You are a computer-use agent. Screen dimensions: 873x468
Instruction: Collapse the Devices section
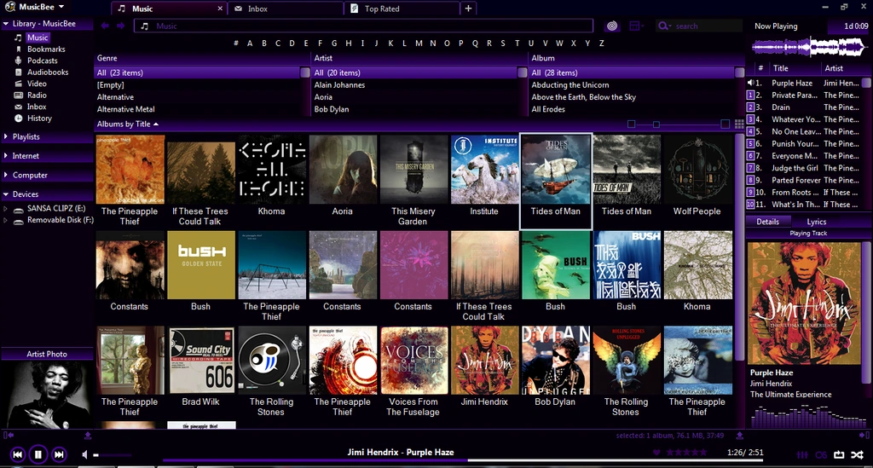6,194
